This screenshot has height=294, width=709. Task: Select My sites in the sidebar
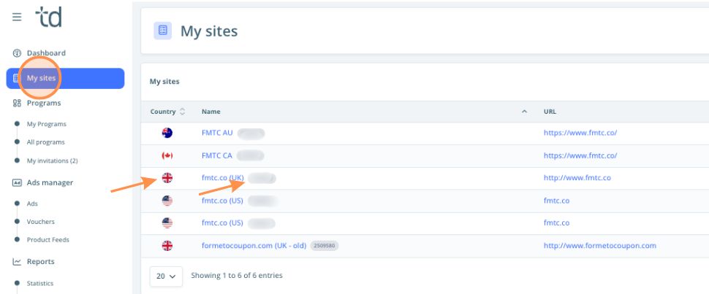point(41,78)
